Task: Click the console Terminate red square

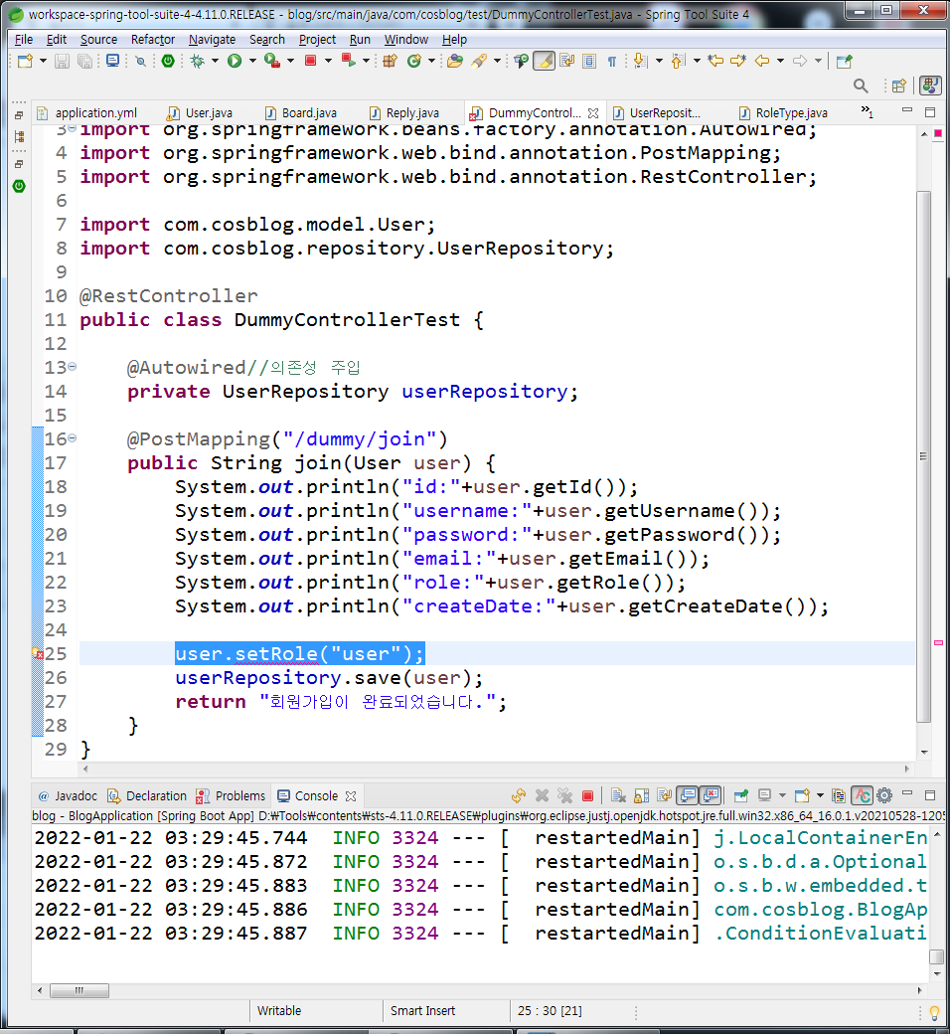Action: 588,796
